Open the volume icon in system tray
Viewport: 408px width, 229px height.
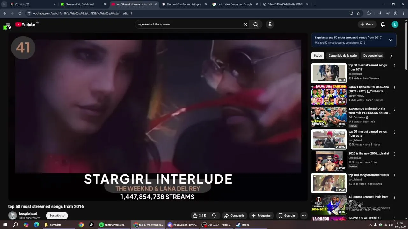point(391,225)
